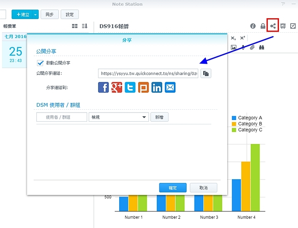Open note information icon

tap(253, 26)
